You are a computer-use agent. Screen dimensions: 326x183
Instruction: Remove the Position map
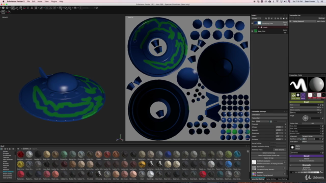click(x=285, y=174)
